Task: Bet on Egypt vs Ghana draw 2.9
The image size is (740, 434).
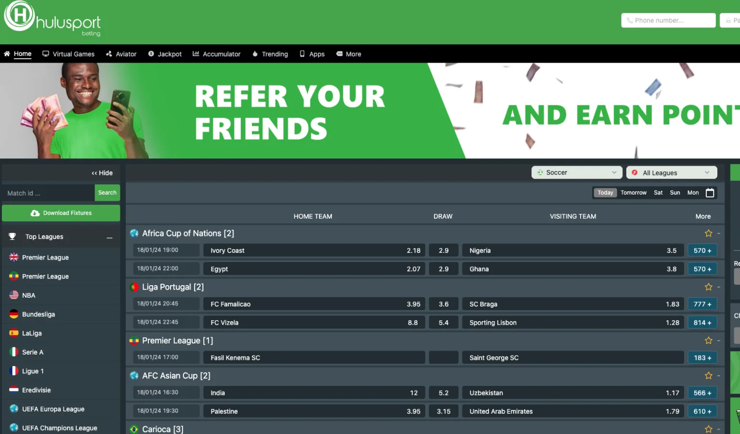Action: pos(444,269)
